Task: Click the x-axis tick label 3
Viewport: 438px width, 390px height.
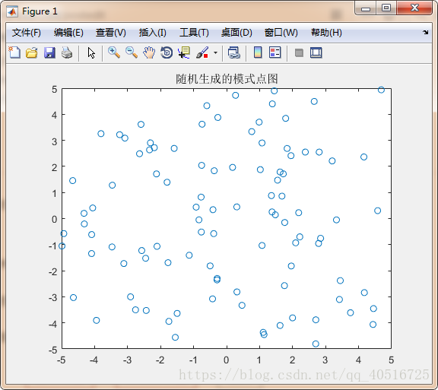Action: point(325,360)
